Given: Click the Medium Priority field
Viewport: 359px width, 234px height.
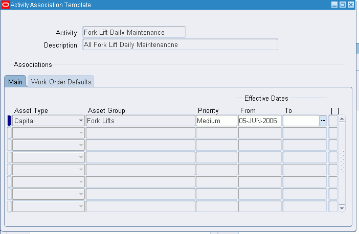Looking at the screenshot, I should coord(216,121).
